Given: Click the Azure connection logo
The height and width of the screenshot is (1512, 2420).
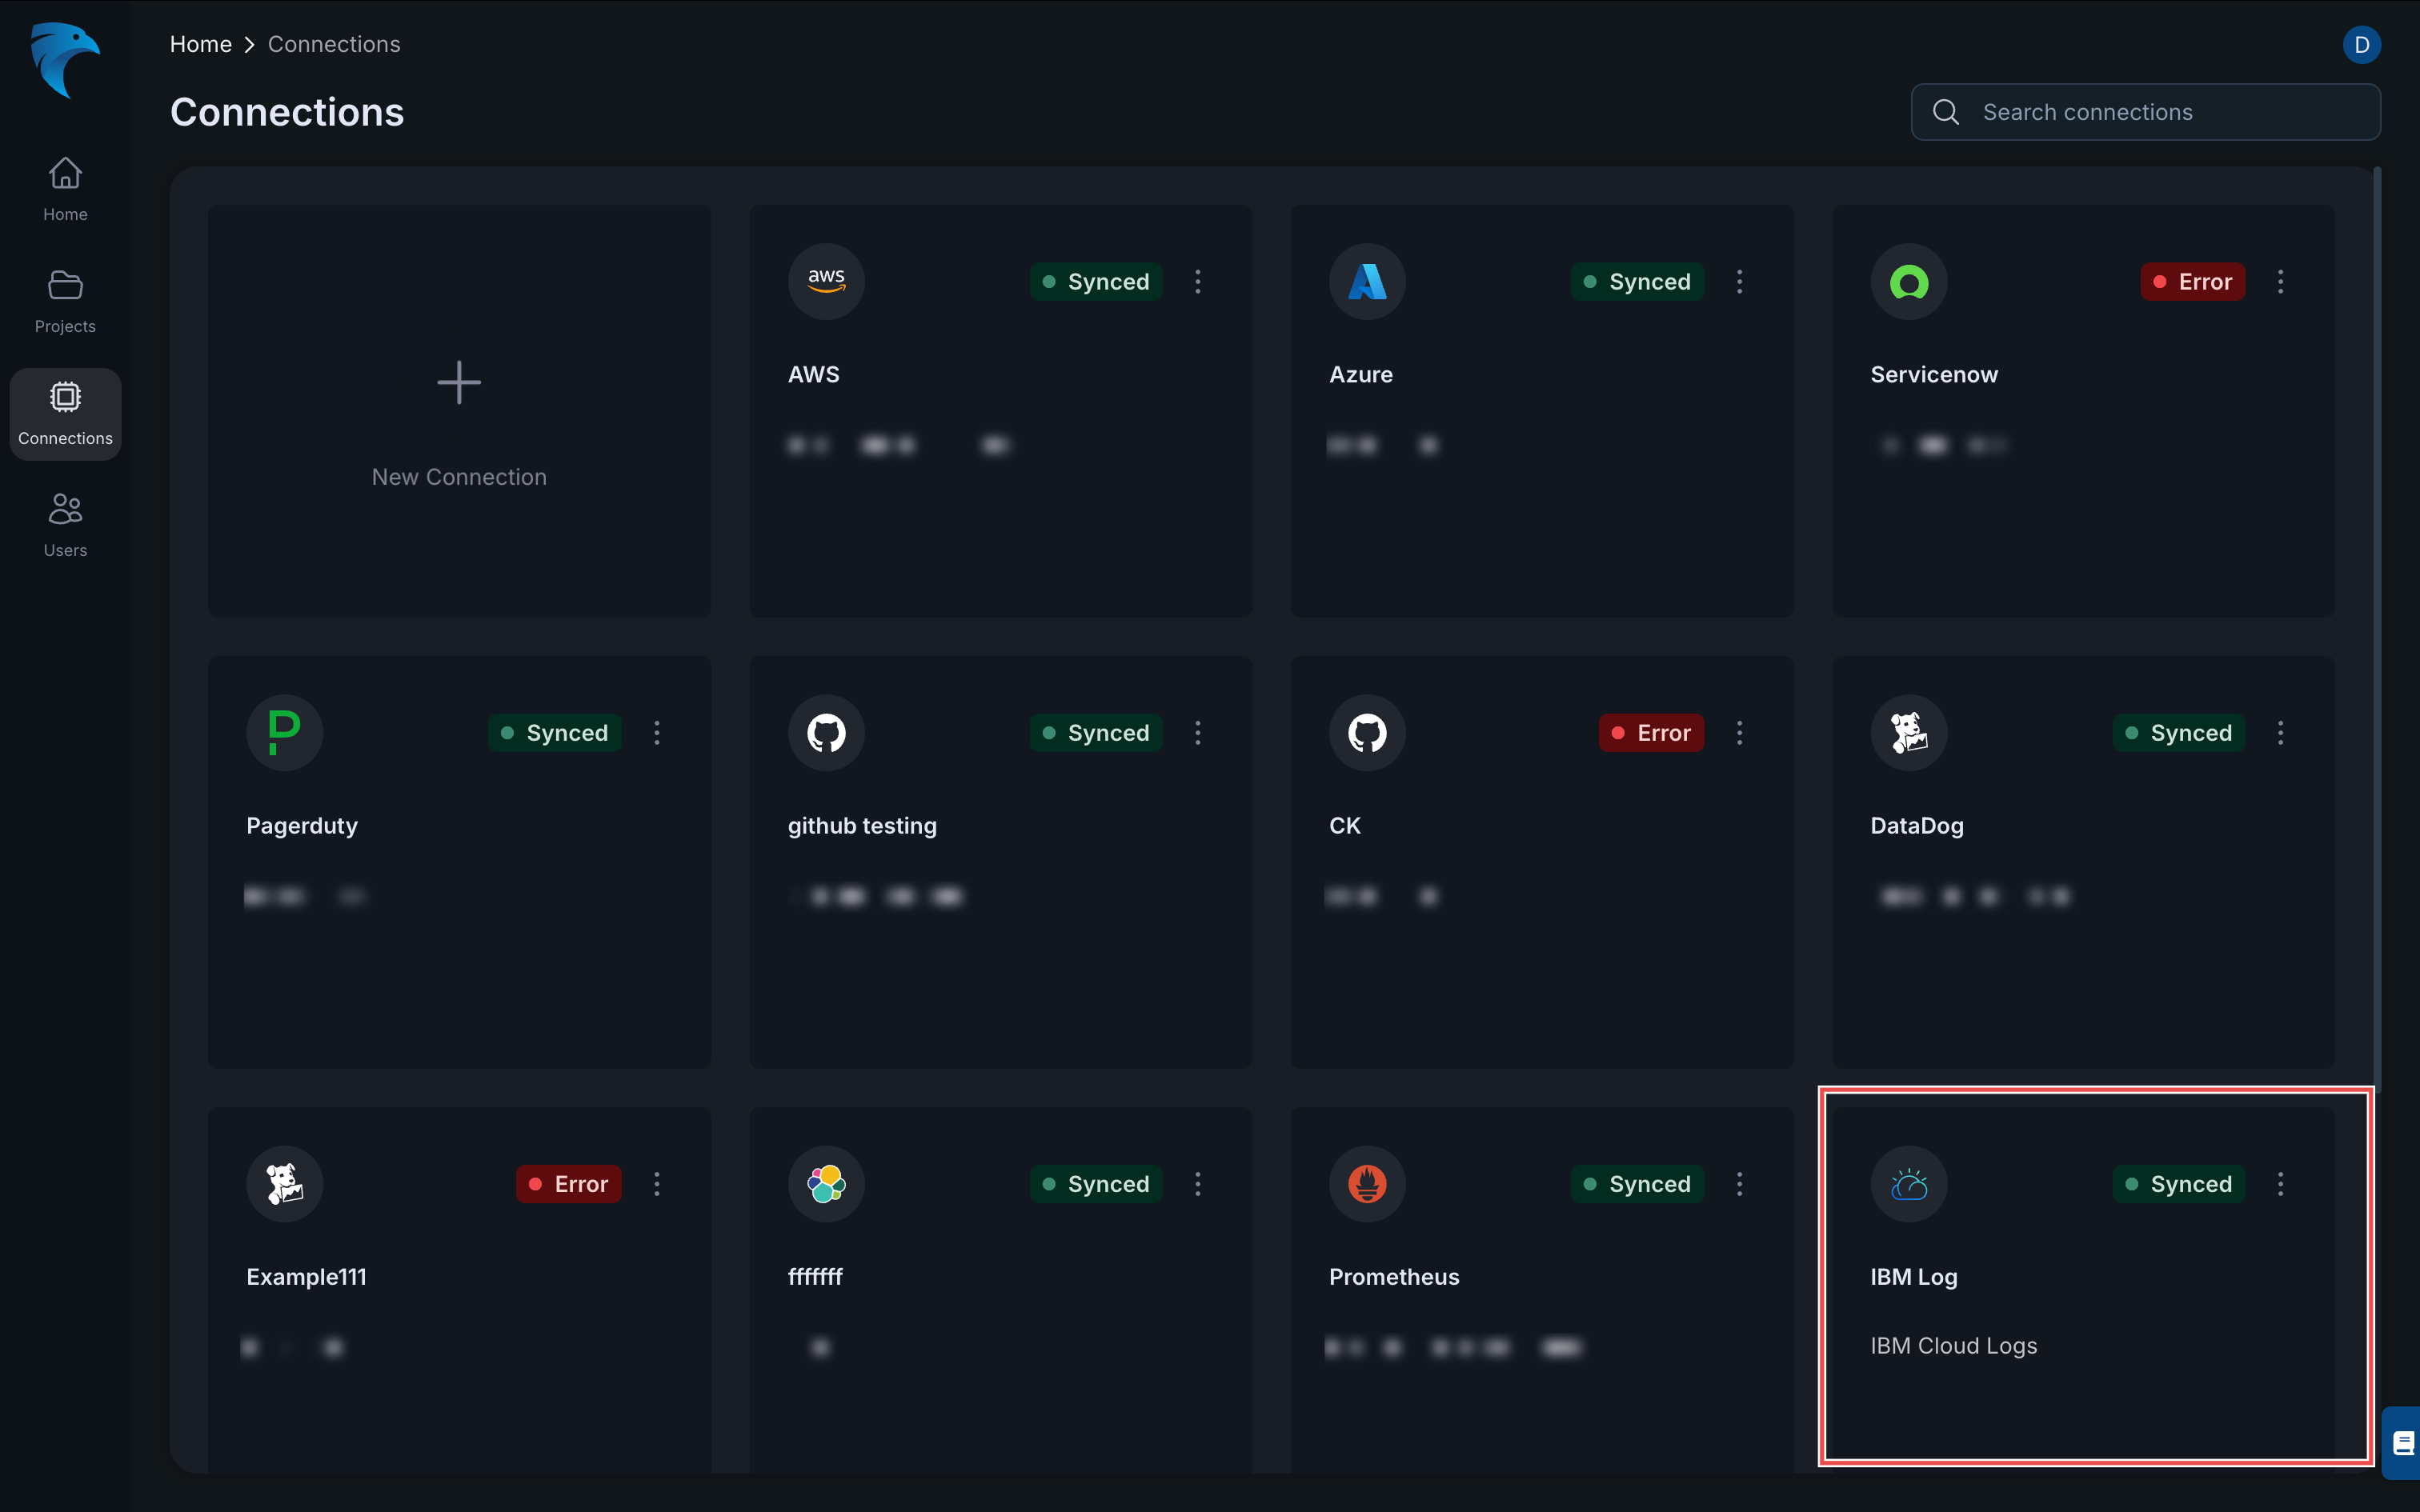Looking at the screenshot, I should 1366,281.
